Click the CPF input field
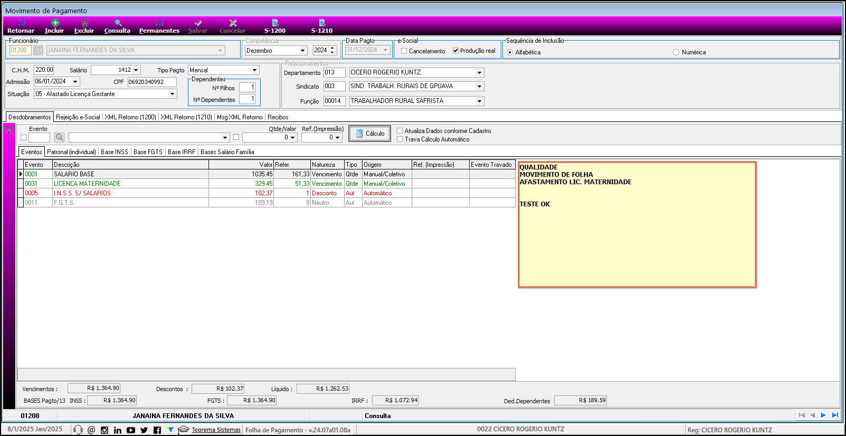The image size is (846, 436). pyautogui.click(x=152, y=82)
